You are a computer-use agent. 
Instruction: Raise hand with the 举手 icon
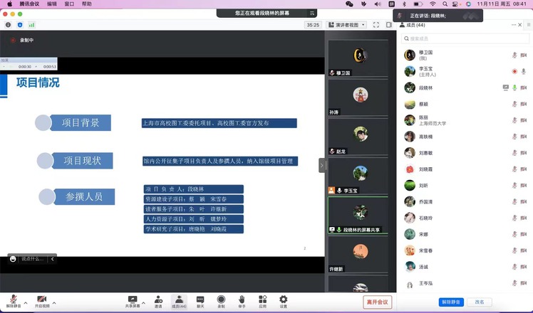coord(242,300)
